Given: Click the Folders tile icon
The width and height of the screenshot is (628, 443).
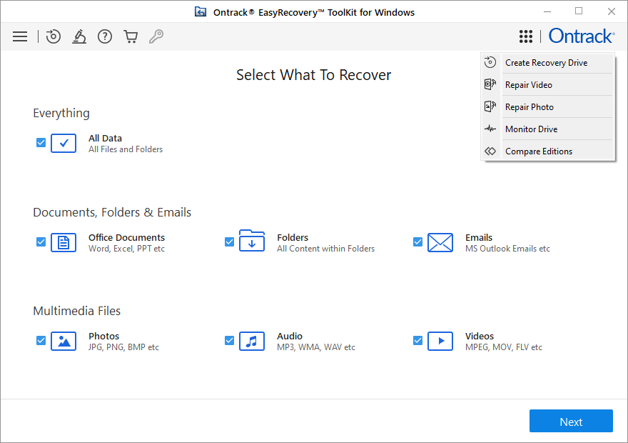Looking at the screenshot, I should pos(252,241).
